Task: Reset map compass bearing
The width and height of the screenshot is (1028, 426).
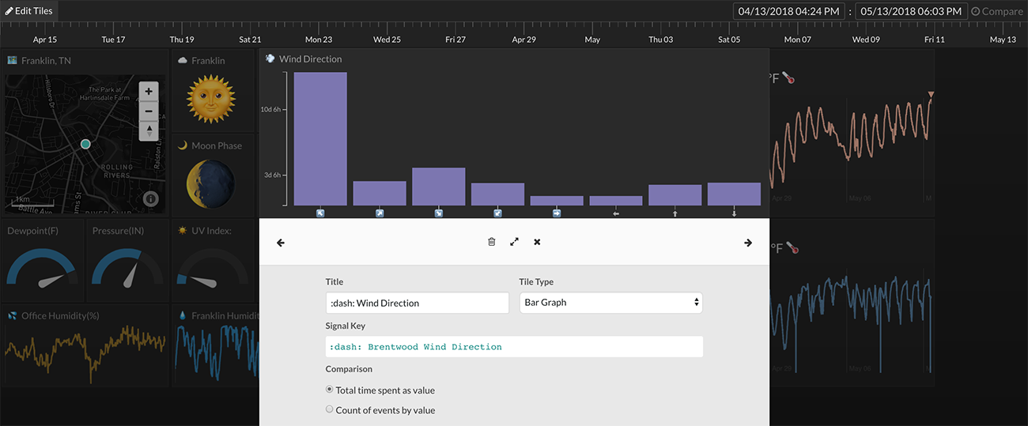Action: pyautogui.click(x=149, y=131)
